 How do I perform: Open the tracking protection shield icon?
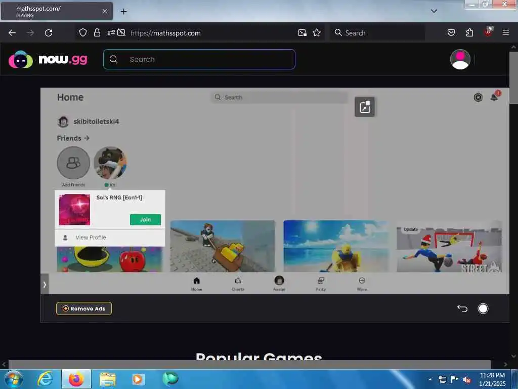(x=83, y=32)
